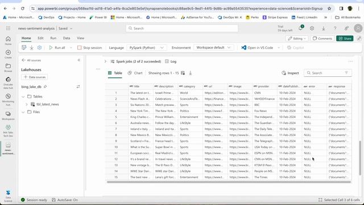Open settings gear in header
Image resolution: width=364 pixels, height=205 pixels.
(312, 28)
